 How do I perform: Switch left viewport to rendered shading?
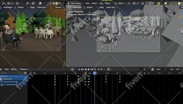(60, 3)
